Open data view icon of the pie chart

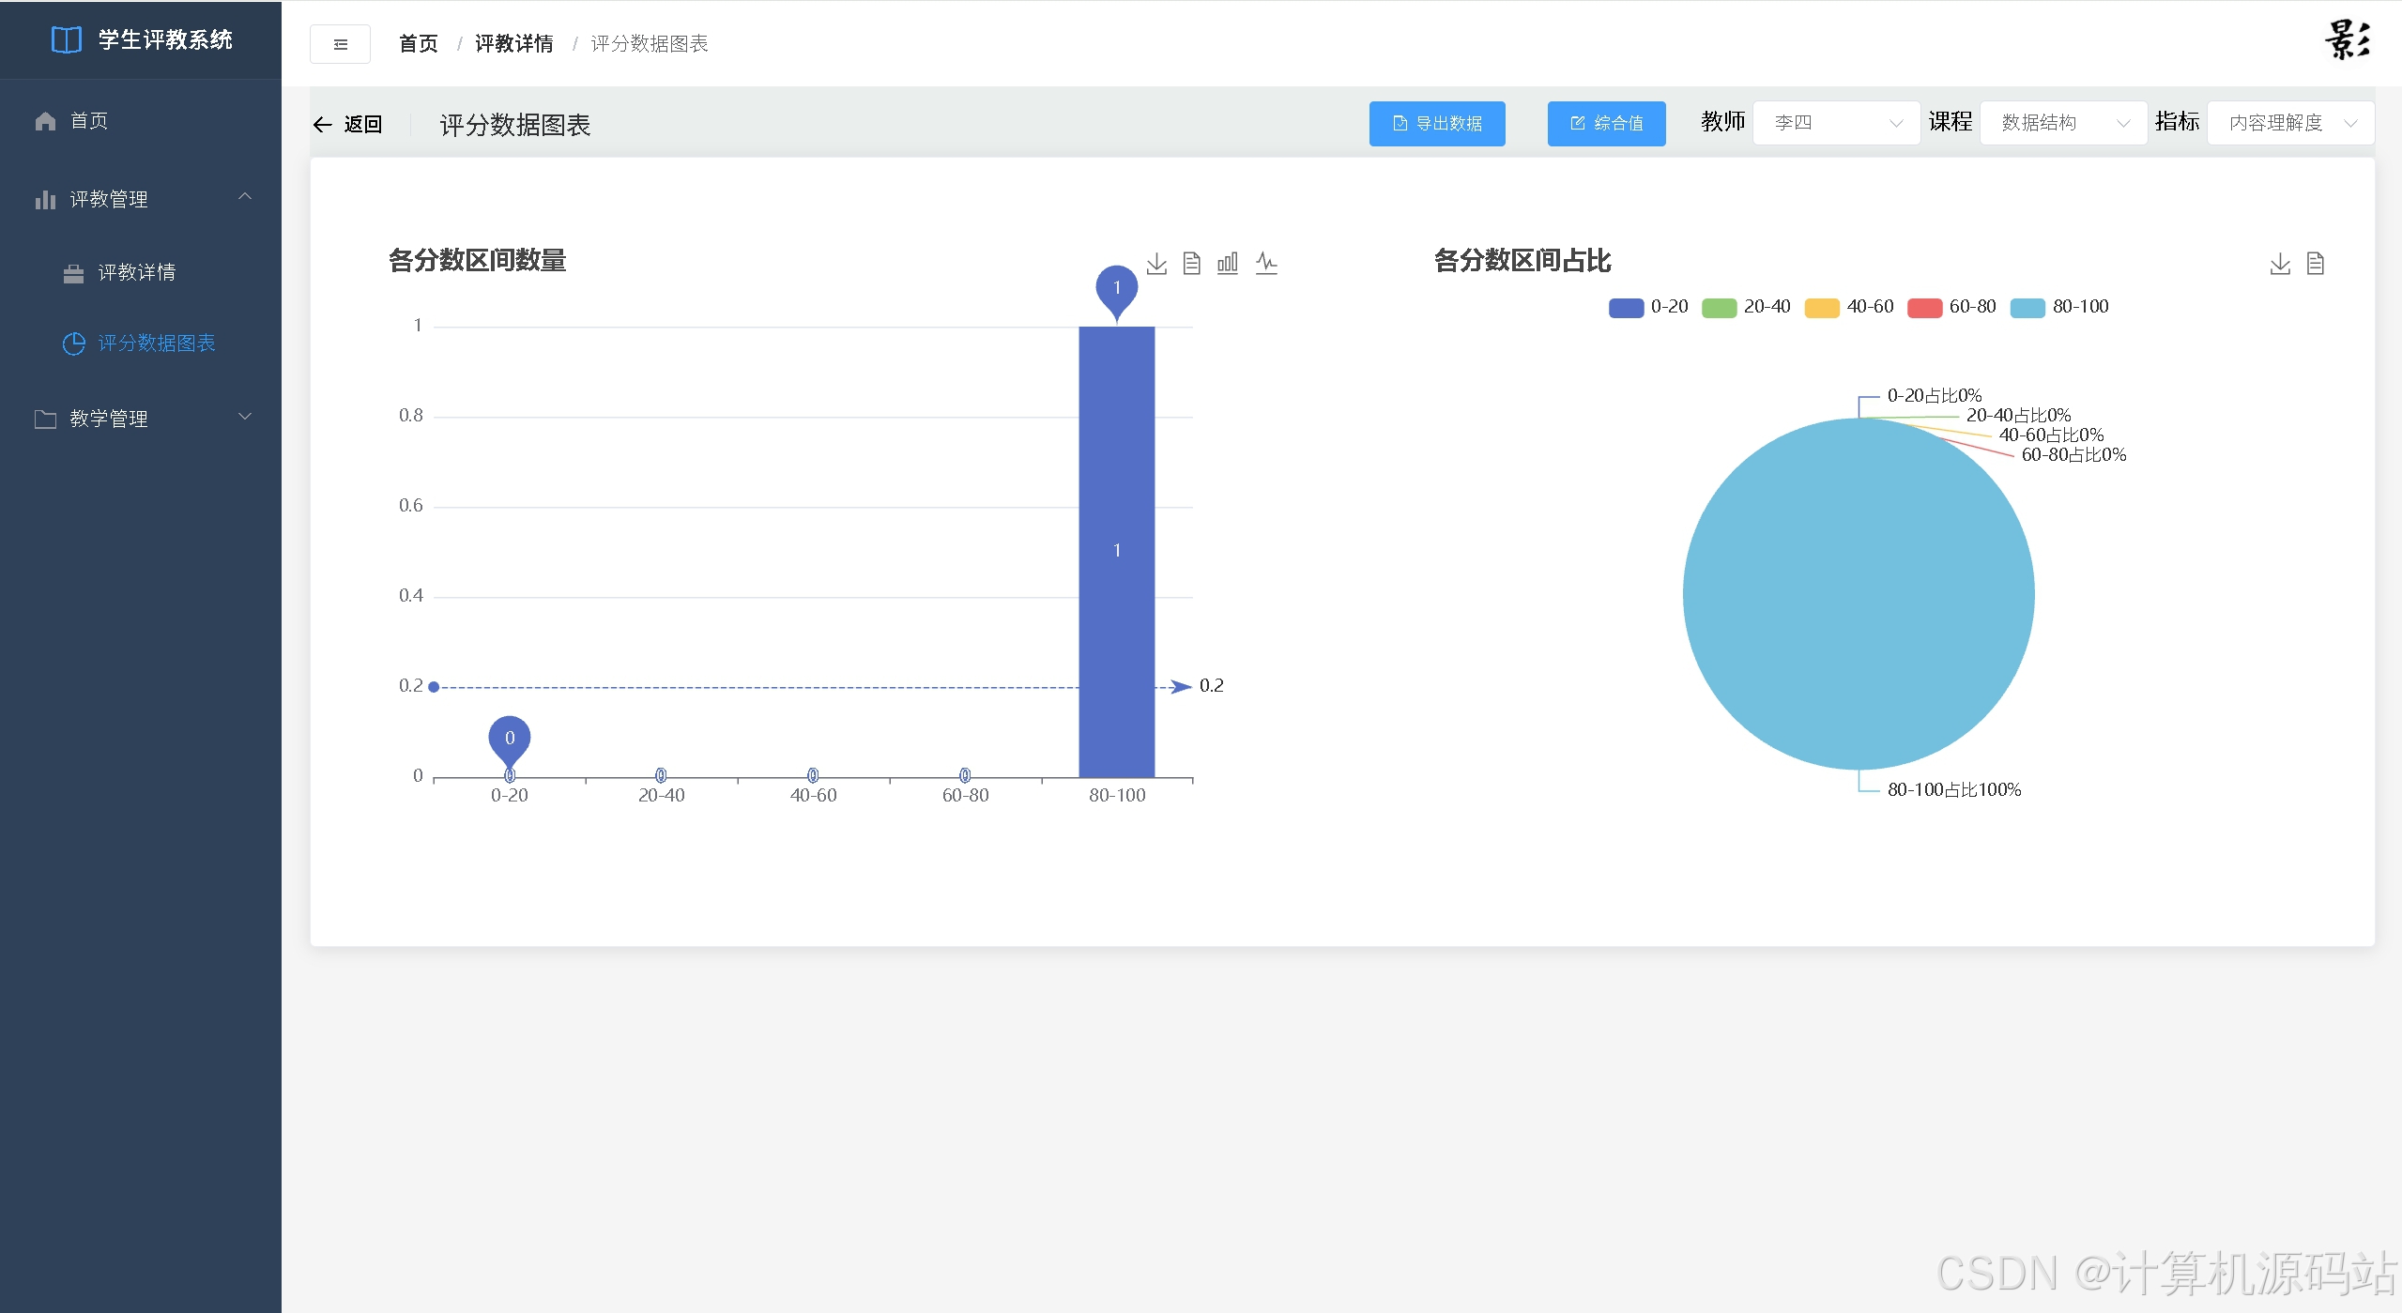[x=2316, y=264]
